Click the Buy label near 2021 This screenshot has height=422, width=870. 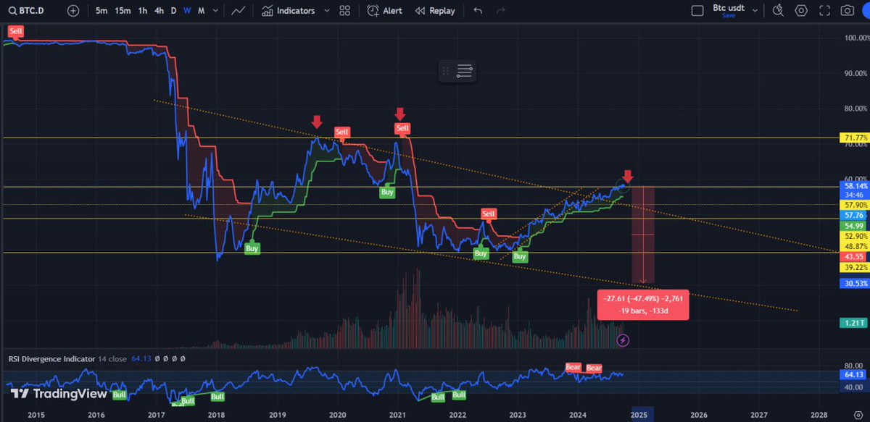[387, 192]
